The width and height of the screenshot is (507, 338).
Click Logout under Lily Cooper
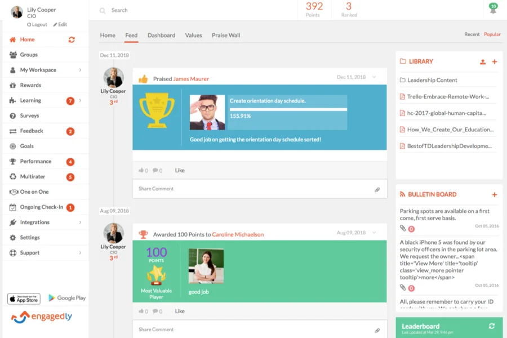pyautogui.click(x=37, y=25)
